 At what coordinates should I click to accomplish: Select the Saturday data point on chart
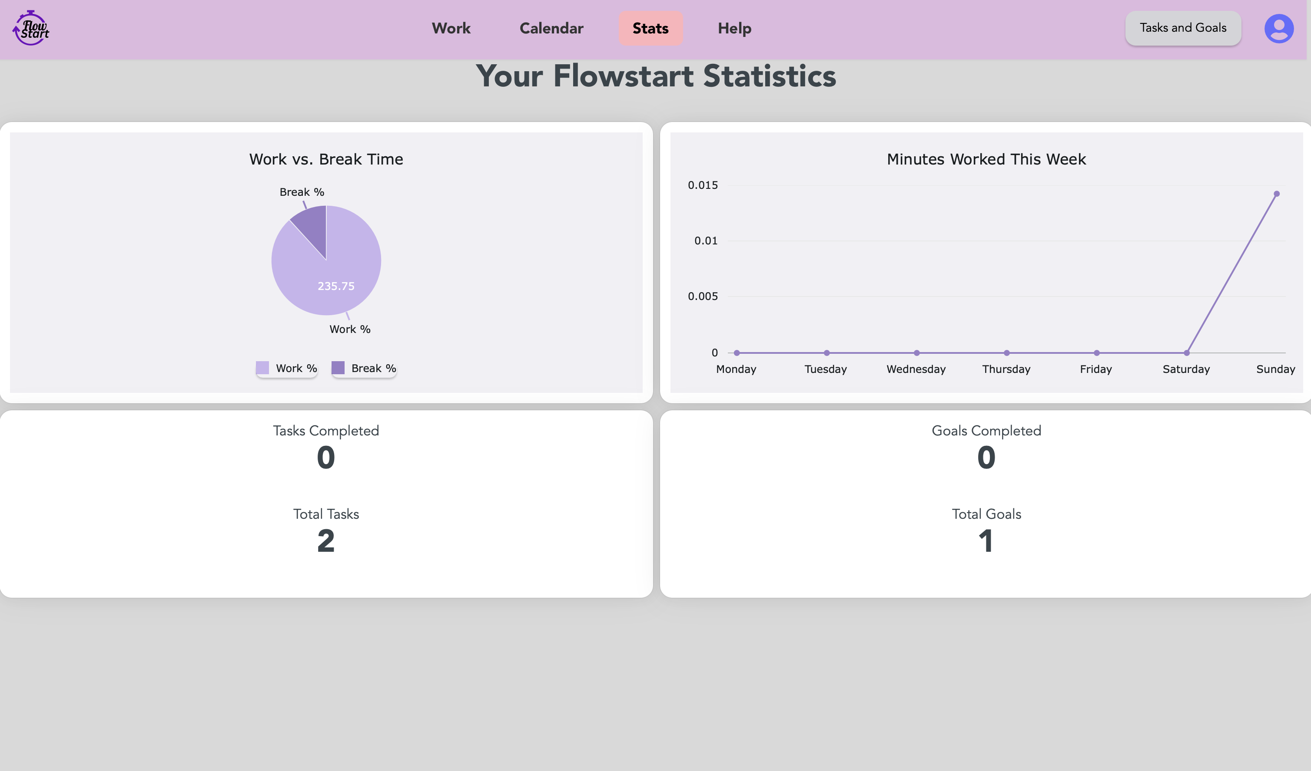point(1186,353)
